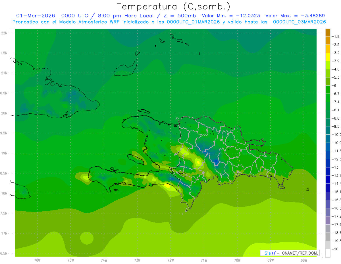Screen dimensions: 341x264
Task: Click the '-3.2' colorbar value
Action: tap(336, 53)
